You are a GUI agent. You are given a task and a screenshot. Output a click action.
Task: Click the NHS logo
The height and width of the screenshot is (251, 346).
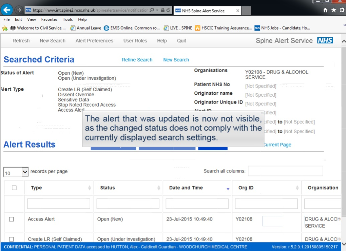(x=325, y=40)
